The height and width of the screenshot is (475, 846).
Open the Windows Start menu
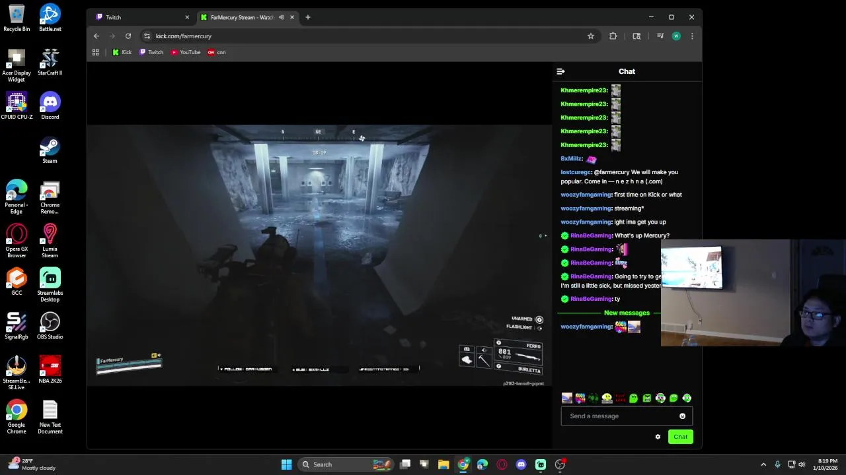pos(286,464)
